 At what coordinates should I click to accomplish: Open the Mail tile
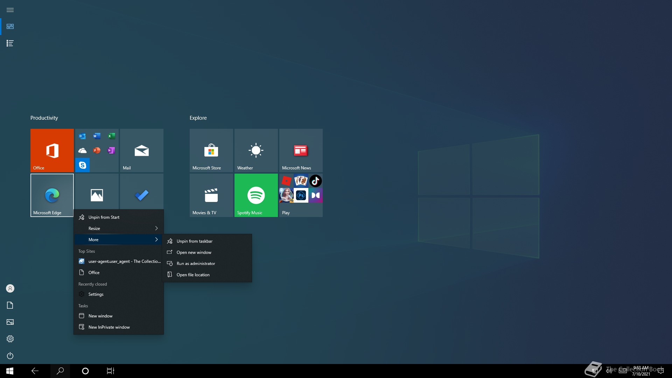click(x=142, y=150)
